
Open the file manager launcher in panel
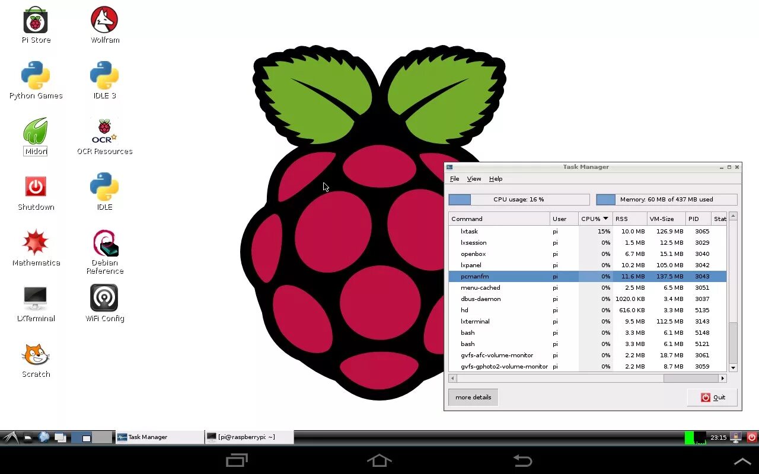28,438
